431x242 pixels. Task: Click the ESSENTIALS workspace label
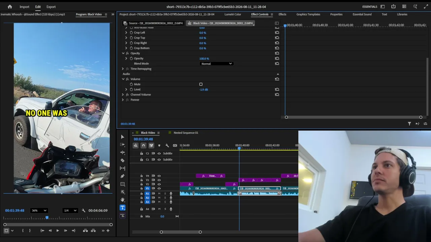tap(370, 7)
